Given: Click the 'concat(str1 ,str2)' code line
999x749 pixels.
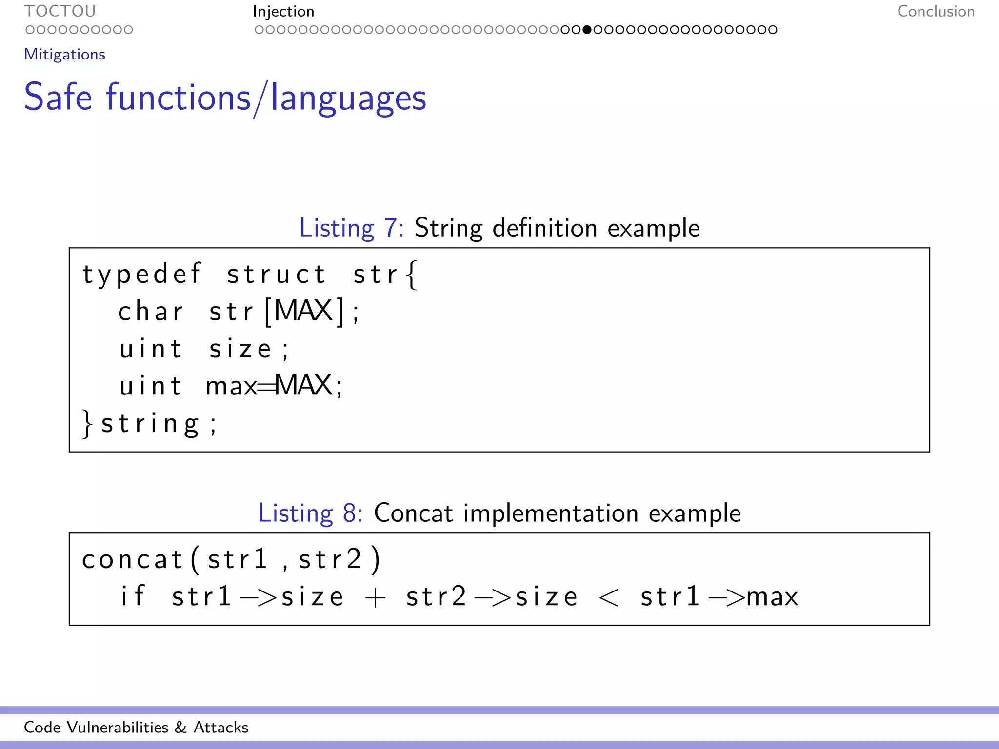Looking at the screenshot, I should click(231, 559).
